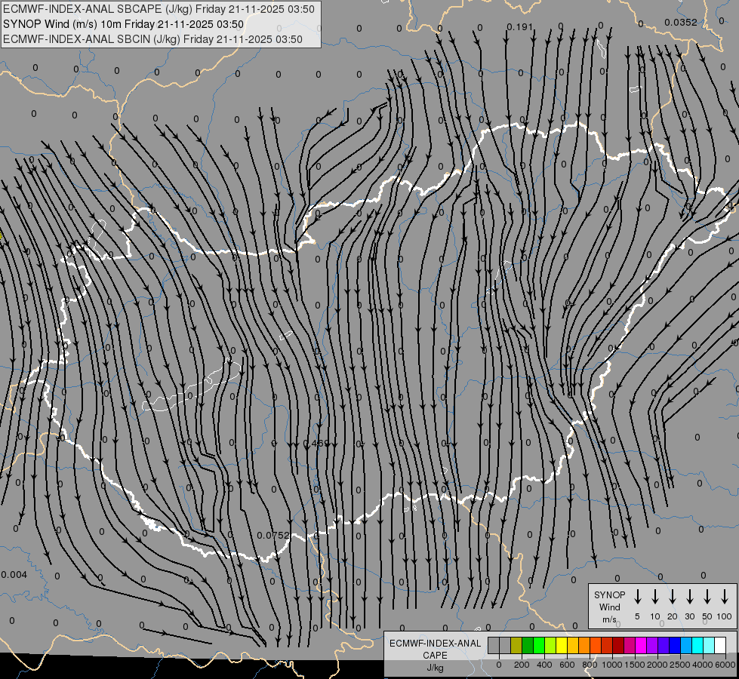Click the '2000' tick on CAPE scale

click(657, 665)
